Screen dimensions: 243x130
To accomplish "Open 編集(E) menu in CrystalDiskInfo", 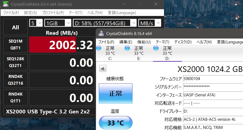I will [x=126, y=42].
